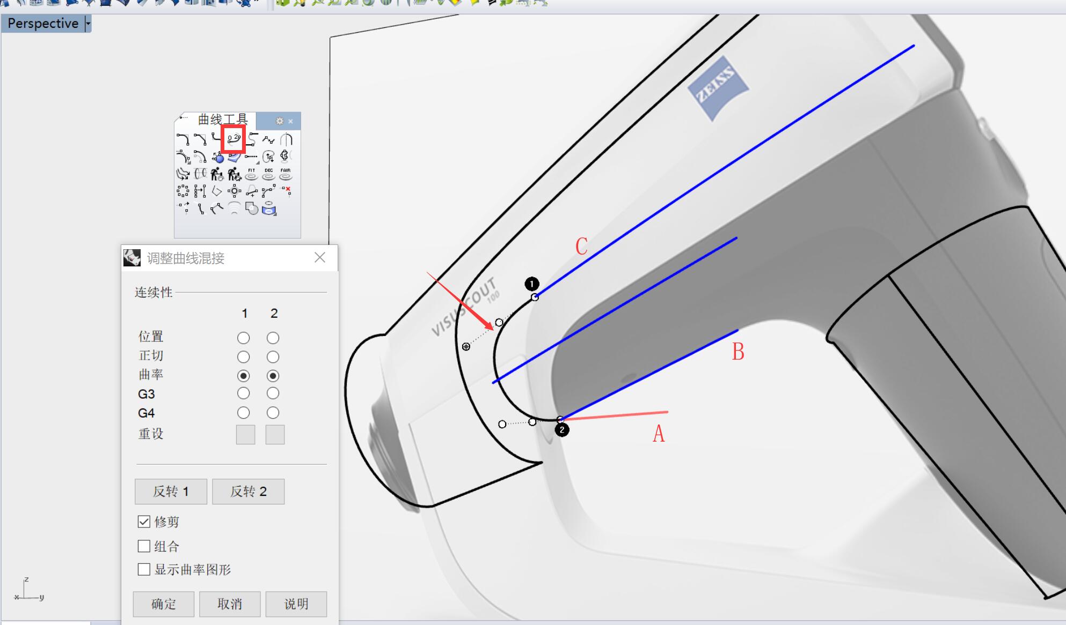This screenshot has width=1066, height=625.
Task: Enable 显示曲率图形 checkbox
Action: (144, 569)
